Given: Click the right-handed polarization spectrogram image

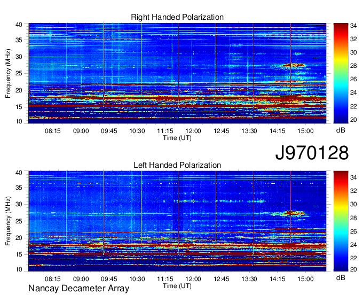Looking at the screenshot, I should click(177, 73).
